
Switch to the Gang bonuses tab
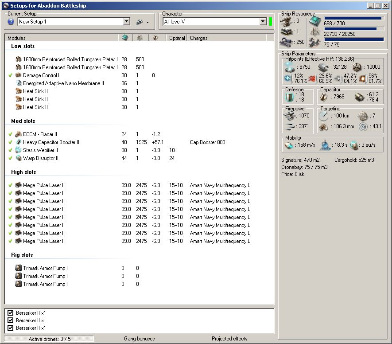(139, 339)
